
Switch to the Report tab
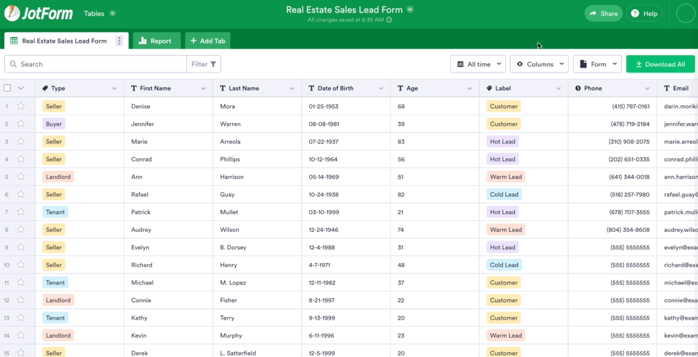pyautogui.click(x=156, y=41)
